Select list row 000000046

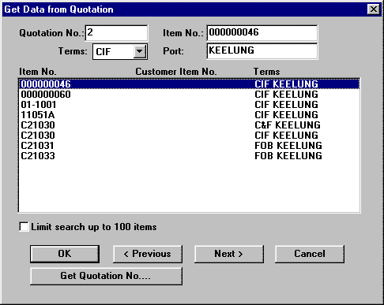[x=189, y=84]
